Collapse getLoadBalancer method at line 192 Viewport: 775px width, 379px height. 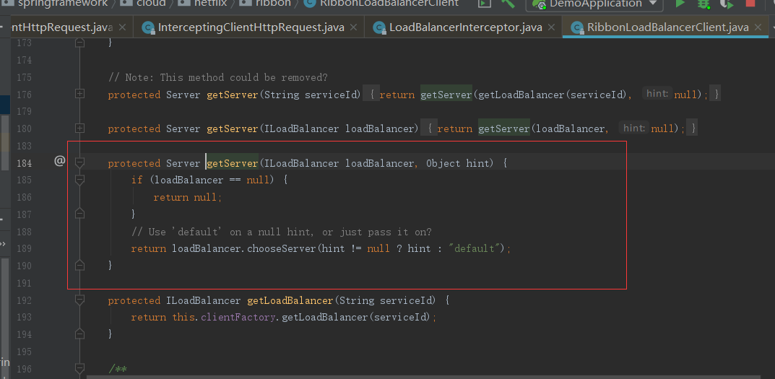click(79, 300)
